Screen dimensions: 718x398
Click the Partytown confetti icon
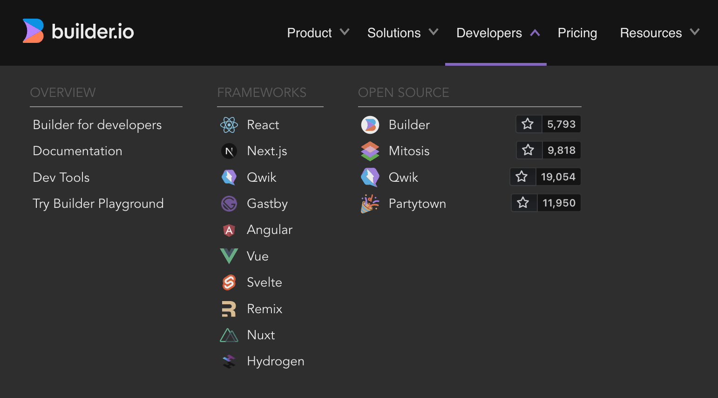point(370,204)
